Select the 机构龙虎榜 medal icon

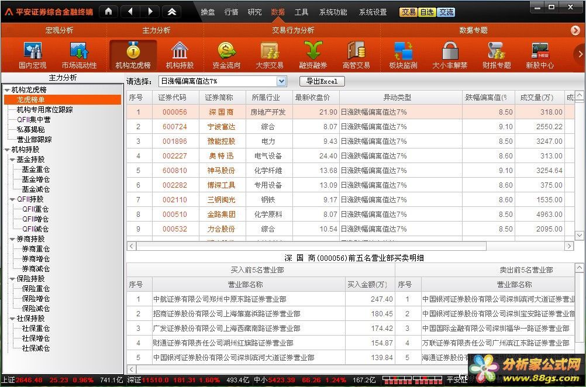[x=133, y=56]
